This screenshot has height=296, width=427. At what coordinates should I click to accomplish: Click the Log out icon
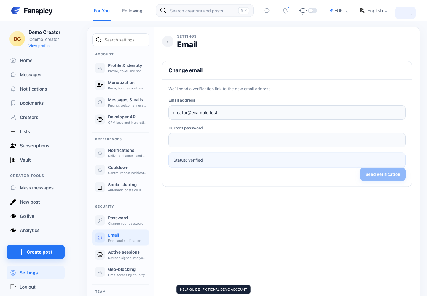pos(13,287)
